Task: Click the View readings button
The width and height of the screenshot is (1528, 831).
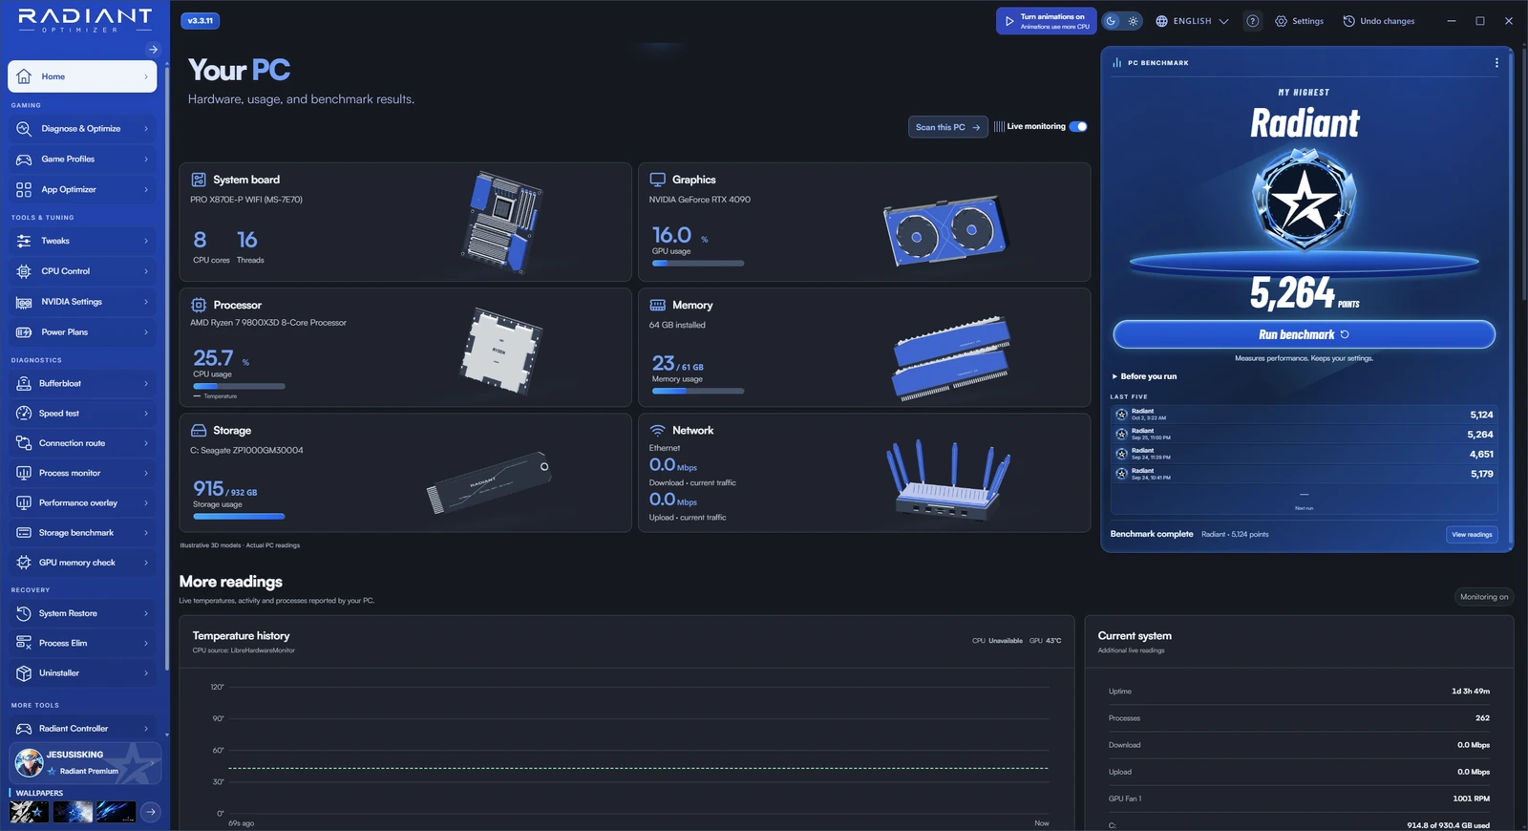Action: click(1472, 535)
